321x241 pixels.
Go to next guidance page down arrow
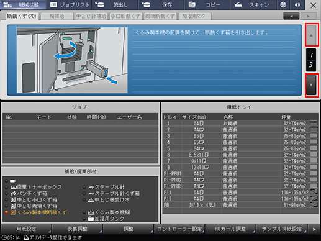coord(311,85)
